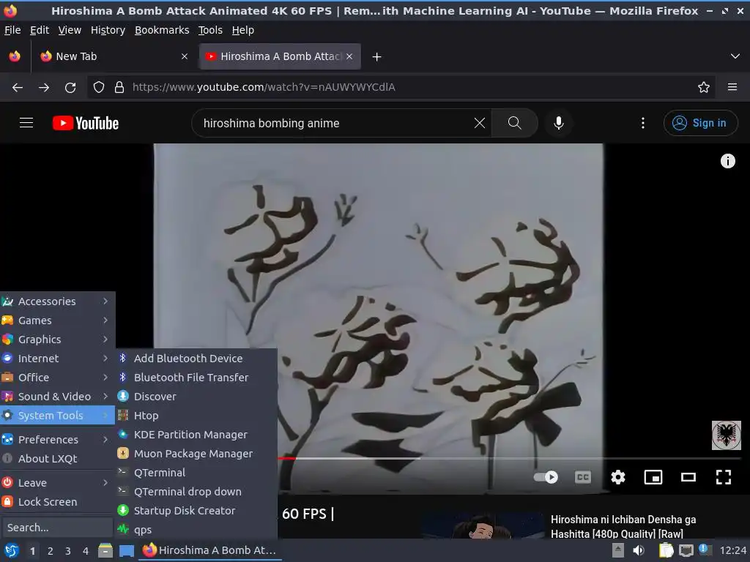This screenshot has height=562, width=750.
Task: Launch Htop from System Tools
Action: coord(196,416)
